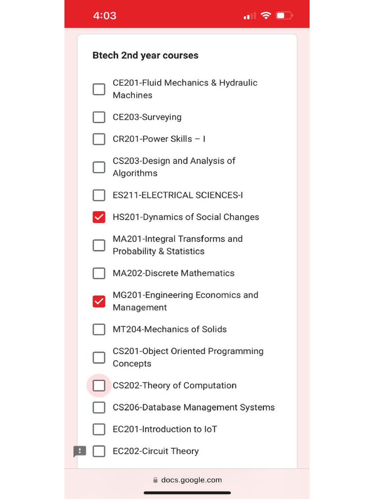Select the CE203-Surveying checkbox

pos(99,117)
